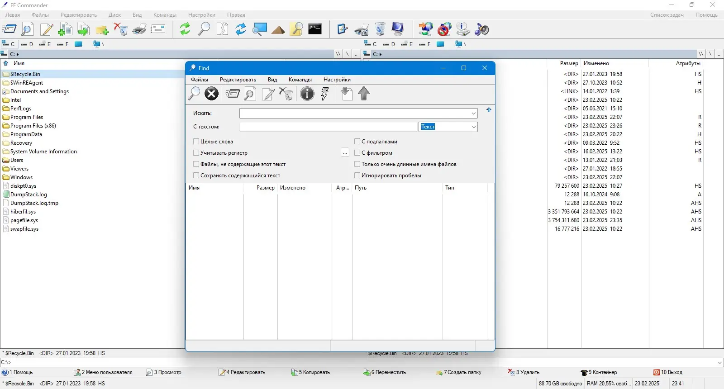Click the gray up arrow in Find toolbar
This screenshot has height=389, width=724.
pyautogui.click(x=364, y=94)
